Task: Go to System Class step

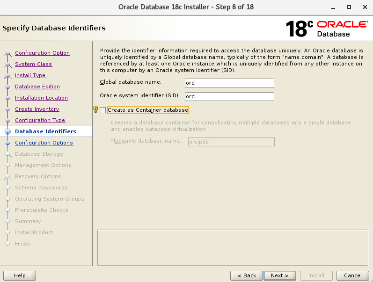Action: point(33,64)
